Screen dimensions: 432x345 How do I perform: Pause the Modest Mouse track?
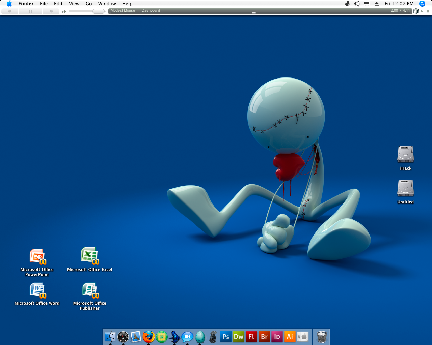(x=30, y=11)
